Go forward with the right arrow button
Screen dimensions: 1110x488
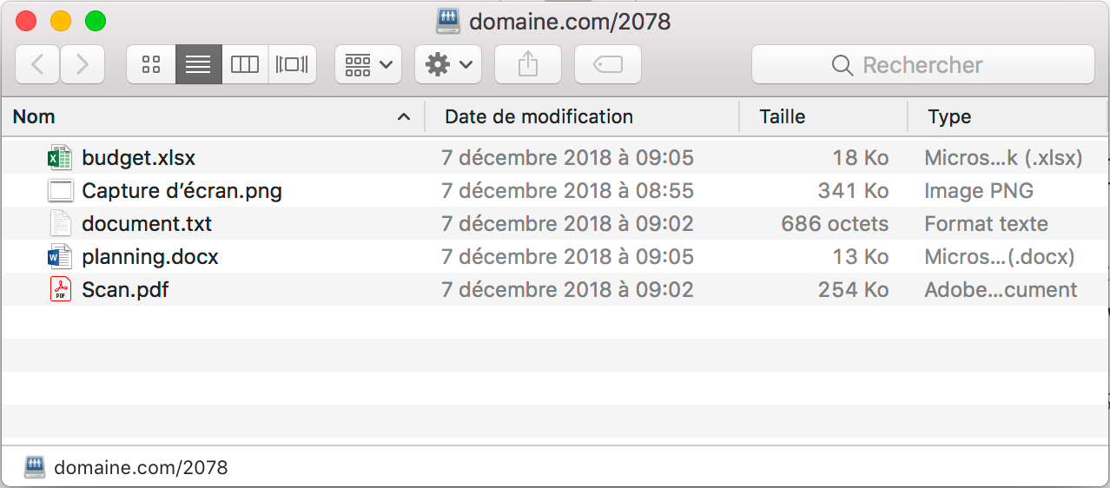(x=83, y=64)
